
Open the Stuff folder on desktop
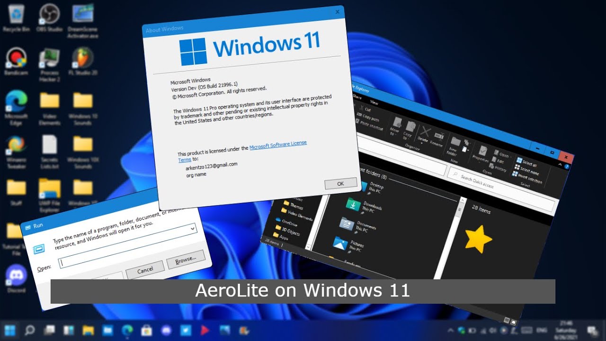click(x=16, y=192)
